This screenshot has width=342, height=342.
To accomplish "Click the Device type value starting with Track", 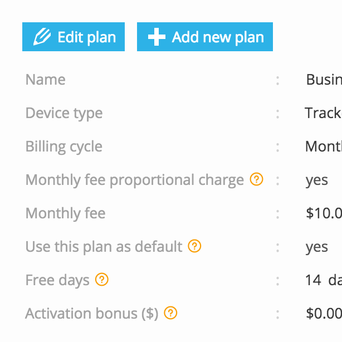I will [x=323, y=113].
